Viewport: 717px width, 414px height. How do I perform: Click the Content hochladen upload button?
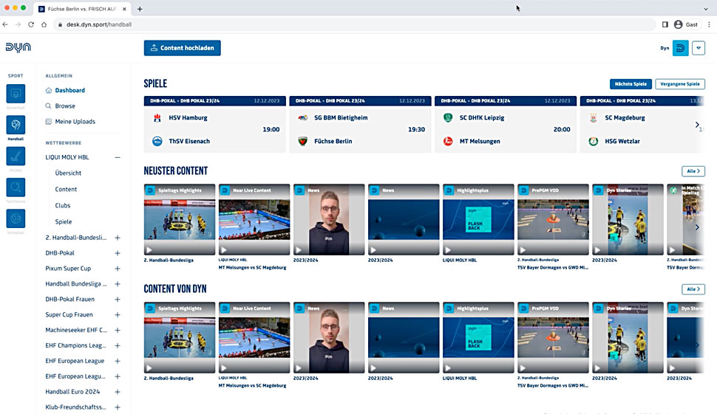coord(182,48)
